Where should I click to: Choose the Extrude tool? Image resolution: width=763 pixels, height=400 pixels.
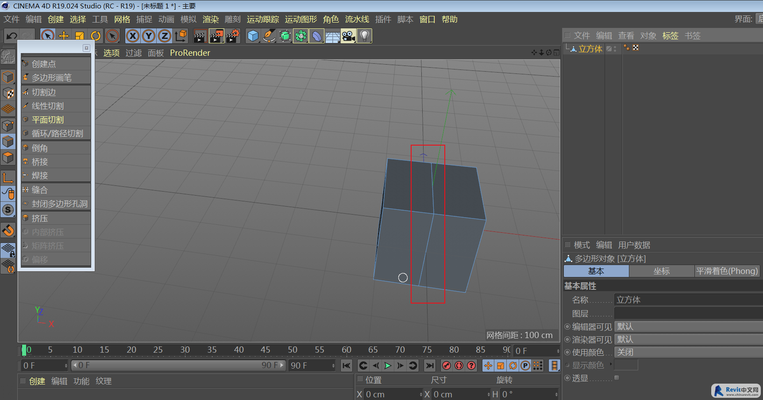[56, 218]
